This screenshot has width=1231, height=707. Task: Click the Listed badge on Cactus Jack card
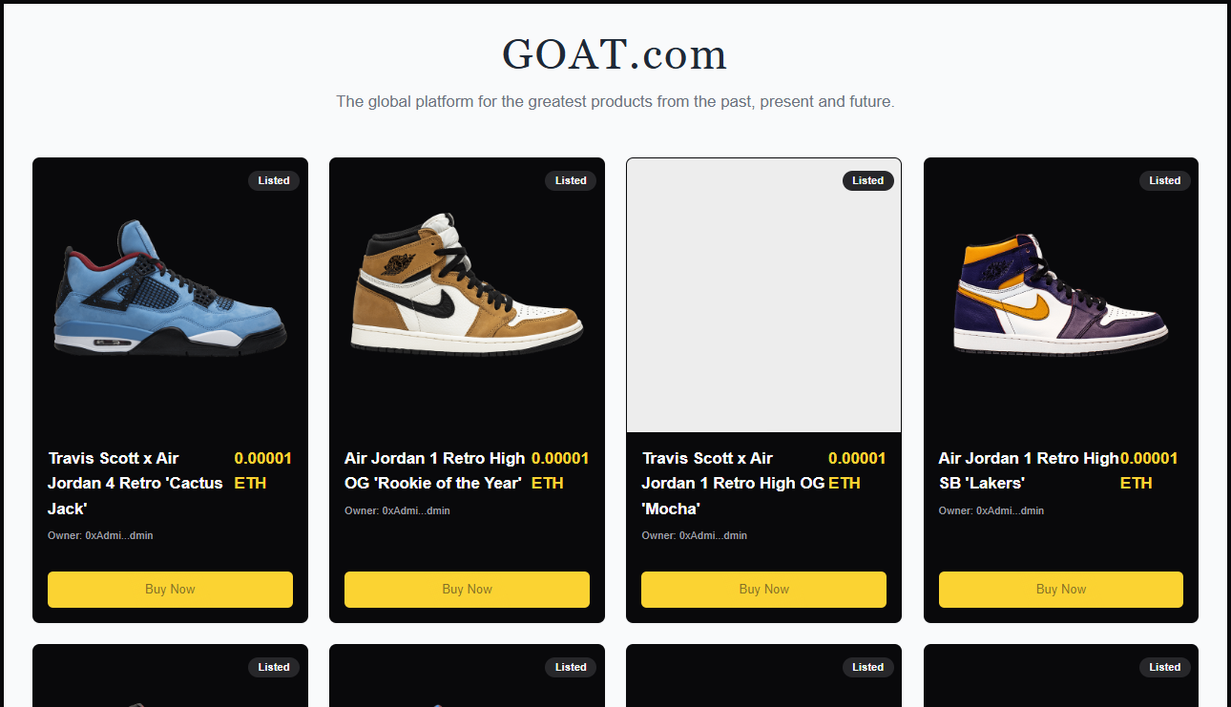[x=274, y=180]
